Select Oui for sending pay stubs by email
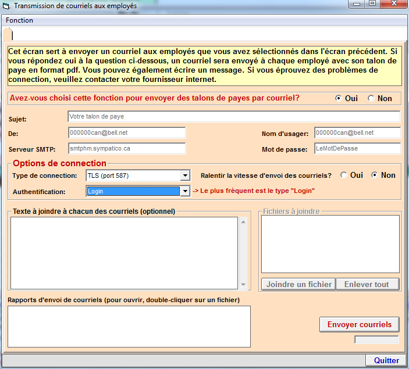 coord(339,98)
